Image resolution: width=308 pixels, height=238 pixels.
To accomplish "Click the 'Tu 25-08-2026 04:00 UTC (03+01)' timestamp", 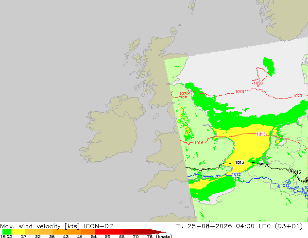I will [x=239, y=226].
